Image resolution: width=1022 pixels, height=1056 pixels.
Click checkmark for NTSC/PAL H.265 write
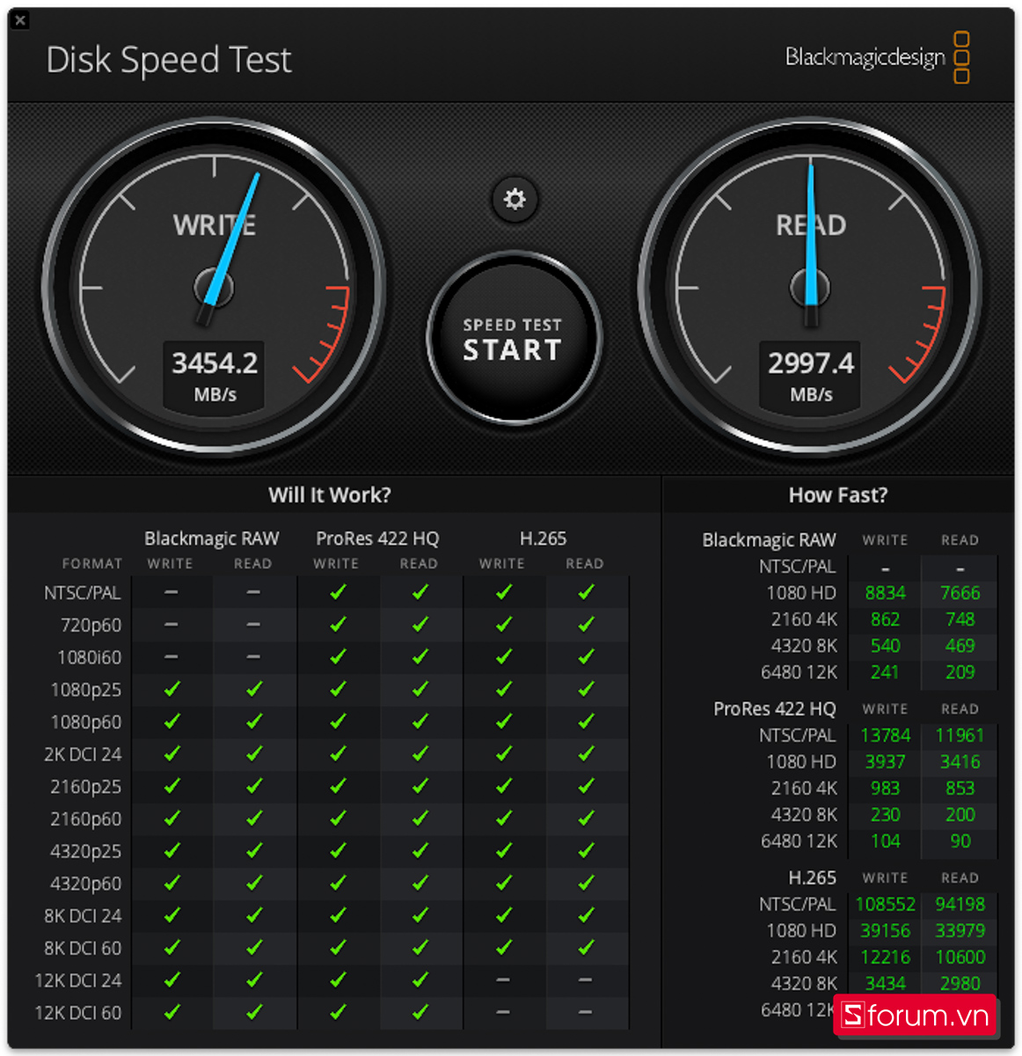(503, 592)
